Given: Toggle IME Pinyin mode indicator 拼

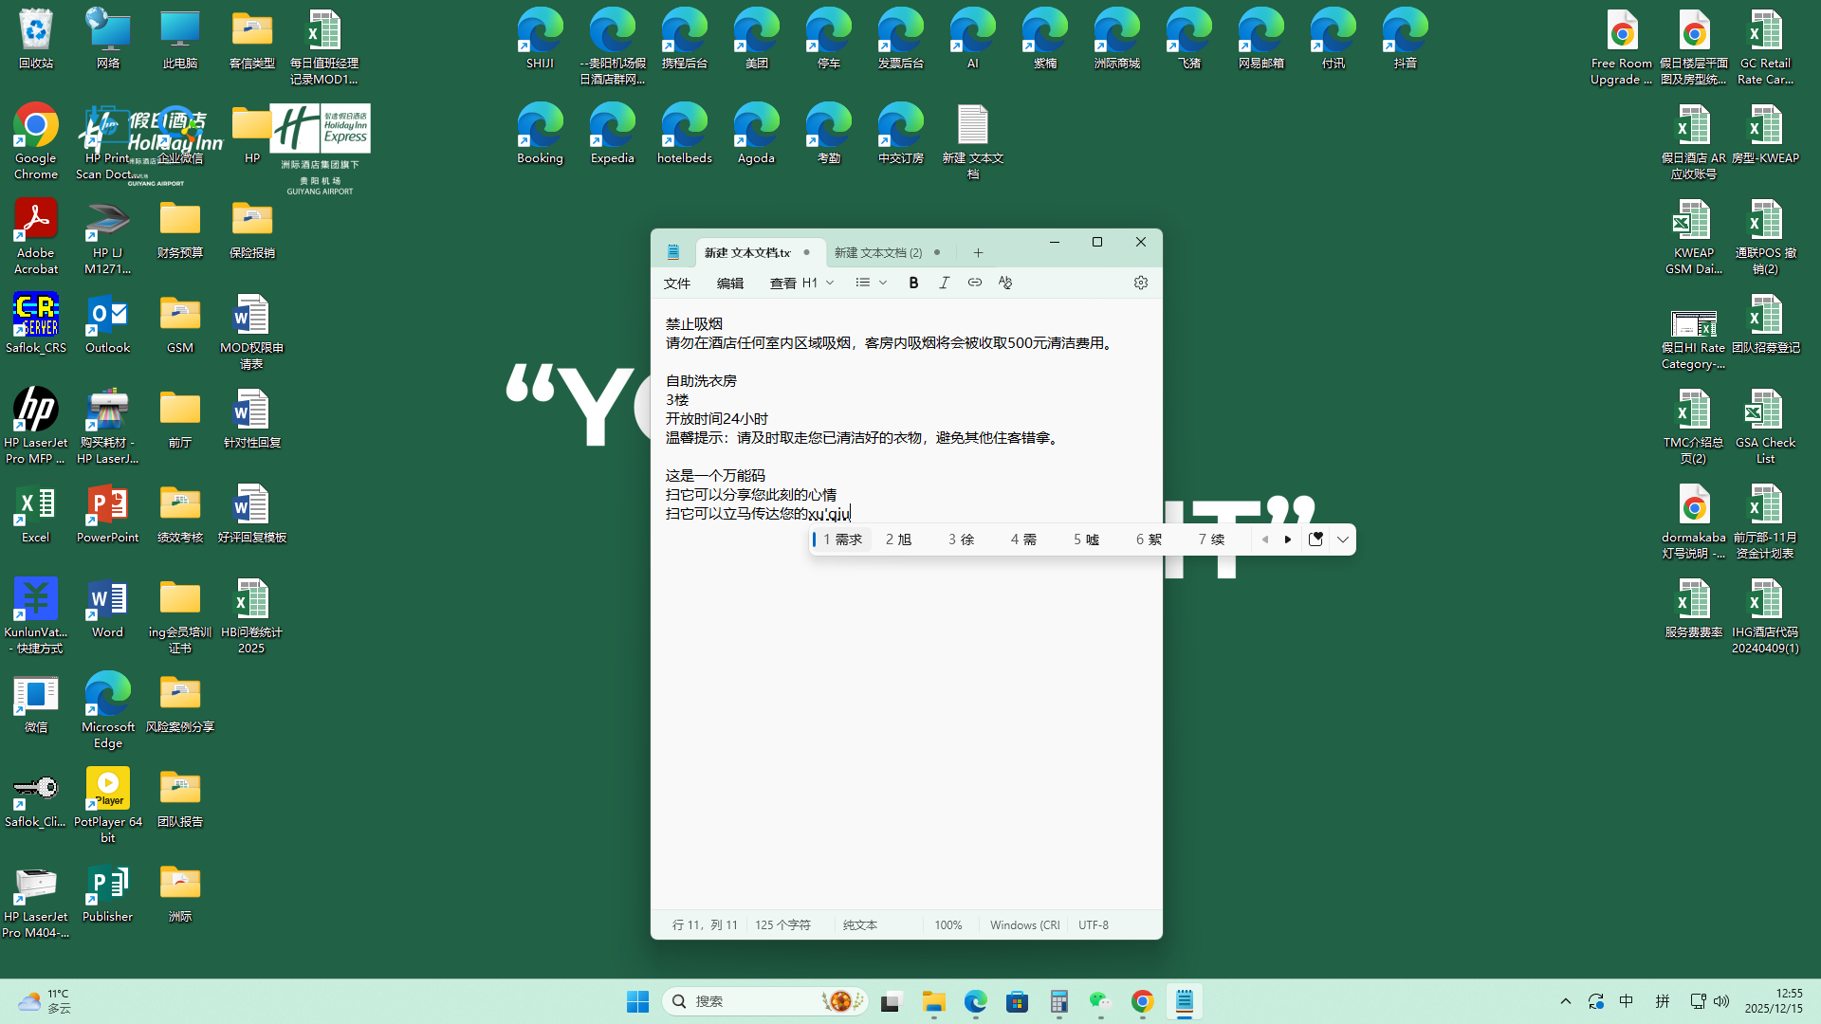Looking at the screenshot, I should click(1662, 1001).
